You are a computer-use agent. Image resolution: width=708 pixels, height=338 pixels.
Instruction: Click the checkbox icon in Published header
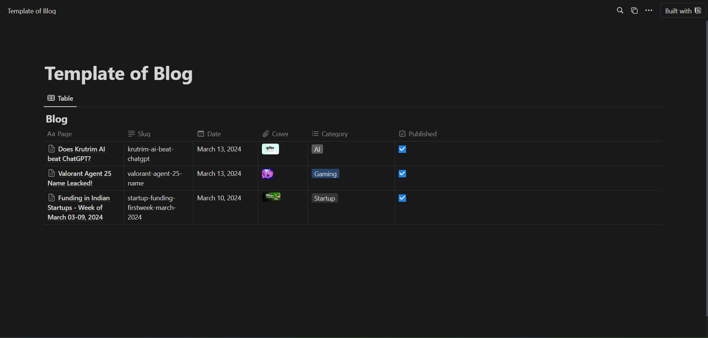(402, 134)
